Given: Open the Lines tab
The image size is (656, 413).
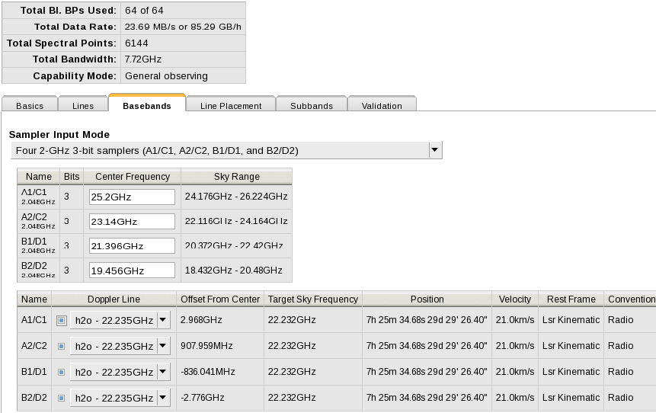Looking at the screenshot, I should click(x=83, y=106).
